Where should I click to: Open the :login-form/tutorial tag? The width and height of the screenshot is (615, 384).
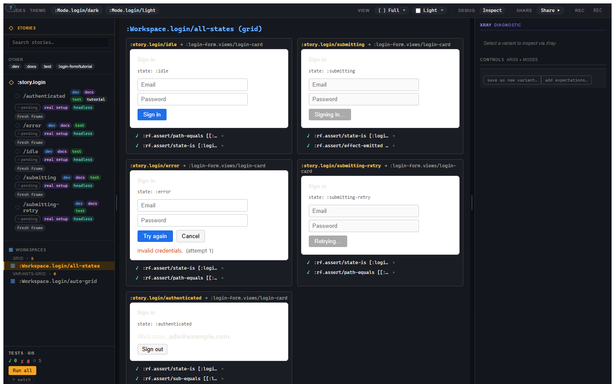pyautogui.click(x=75, y=67)
